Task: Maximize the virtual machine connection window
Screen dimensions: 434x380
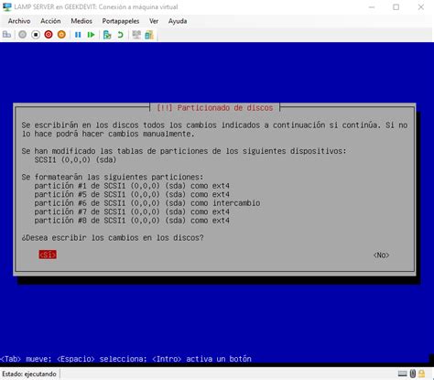Action: (396, 7)
